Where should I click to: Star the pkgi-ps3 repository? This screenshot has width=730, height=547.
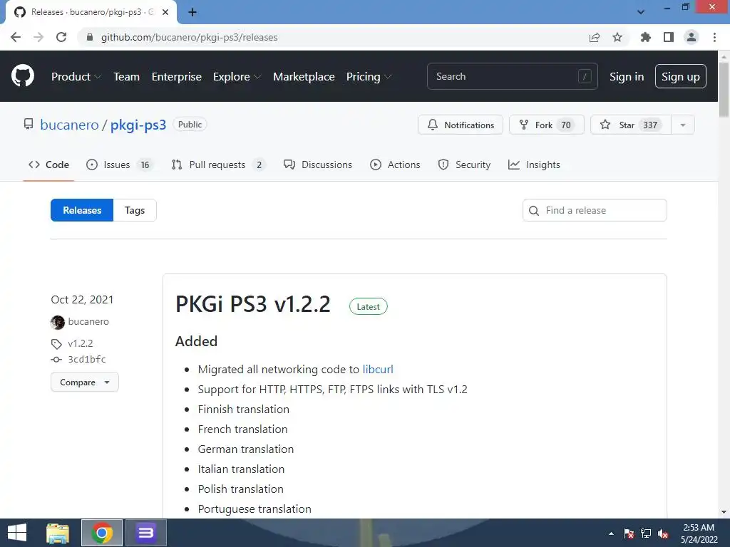(x=631, y=125)
